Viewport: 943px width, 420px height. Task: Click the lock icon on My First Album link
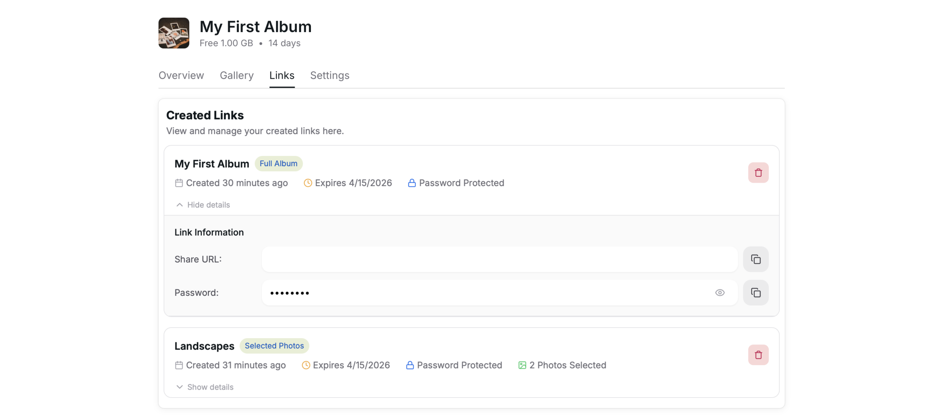[x=411, y=183]
